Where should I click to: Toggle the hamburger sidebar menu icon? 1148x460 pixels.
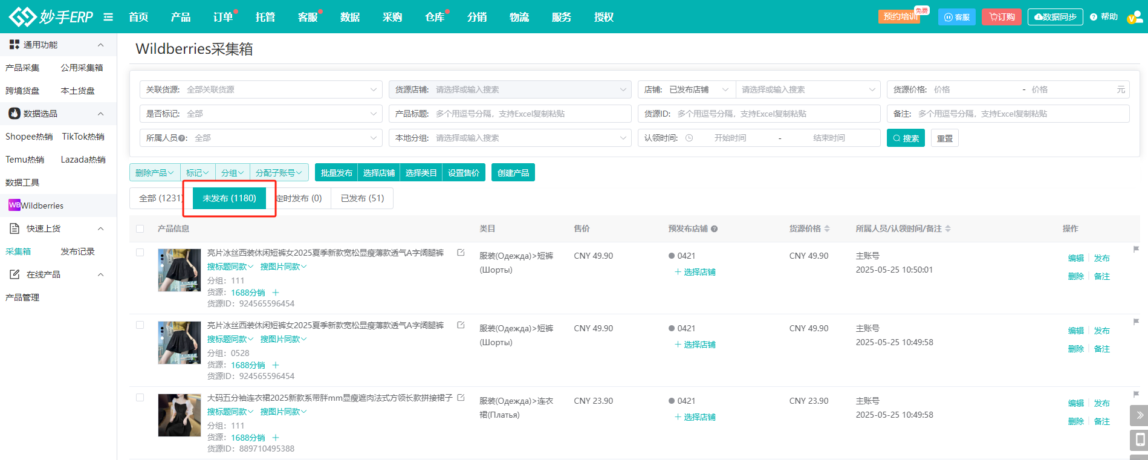(108, 17)
